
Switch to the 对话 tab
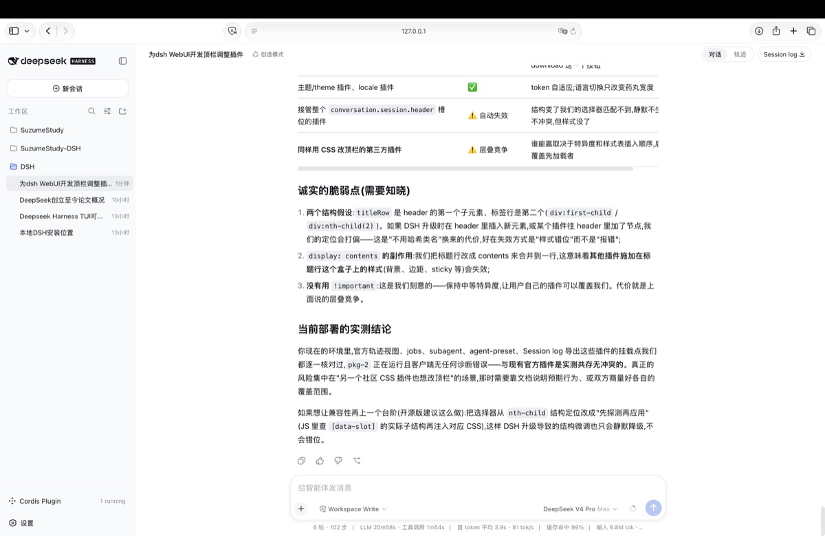tap(715, 54)
